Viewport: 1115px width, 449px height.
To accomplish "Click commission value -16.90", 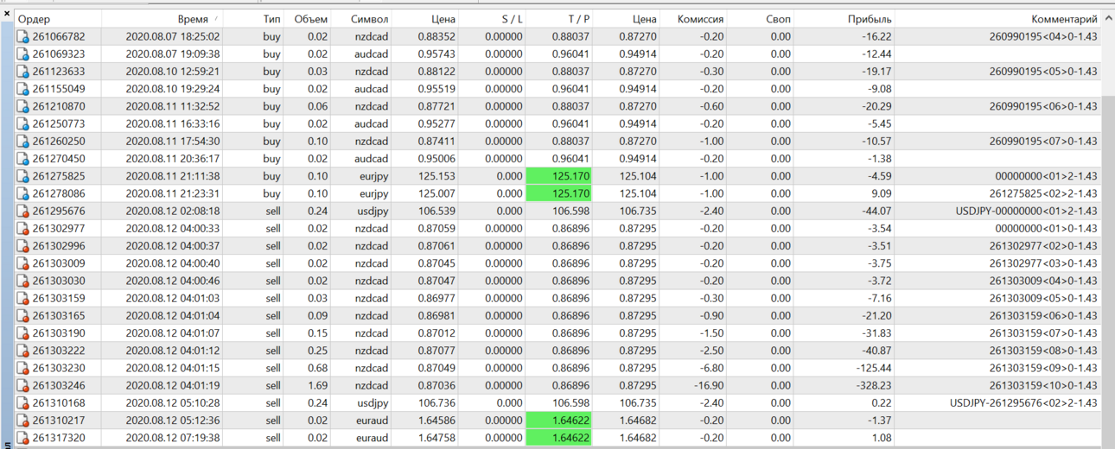I will (x=709, y=385).
